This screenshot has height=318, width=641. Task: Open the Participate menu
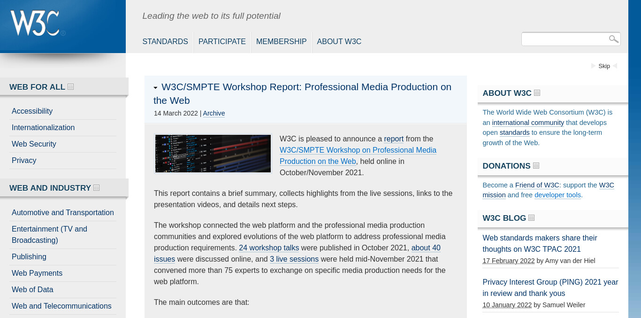(x=222, y=41)
